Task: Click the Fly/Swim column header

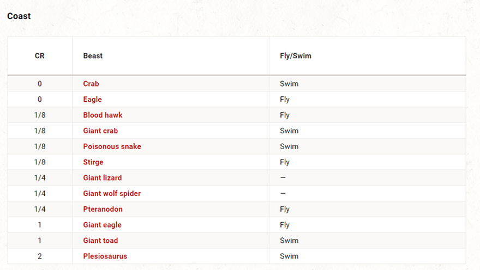Action: [296, 56]
